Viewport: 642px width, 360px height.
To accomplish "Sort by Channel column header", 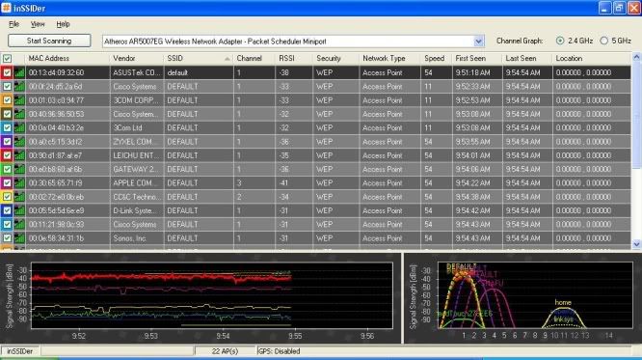I will (254, 59).
